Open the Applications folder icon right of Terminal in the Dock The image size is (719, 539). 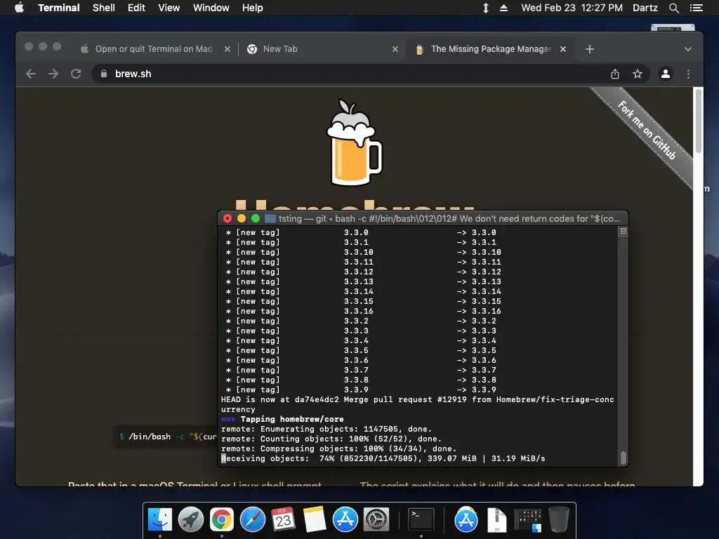(x=466, y=519)
